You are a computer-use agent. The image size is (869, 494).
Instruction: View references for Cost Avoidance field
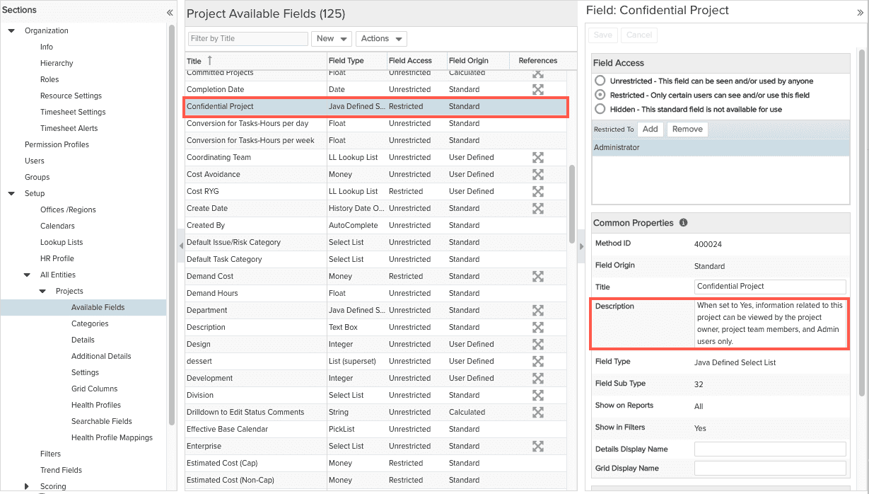538,175
